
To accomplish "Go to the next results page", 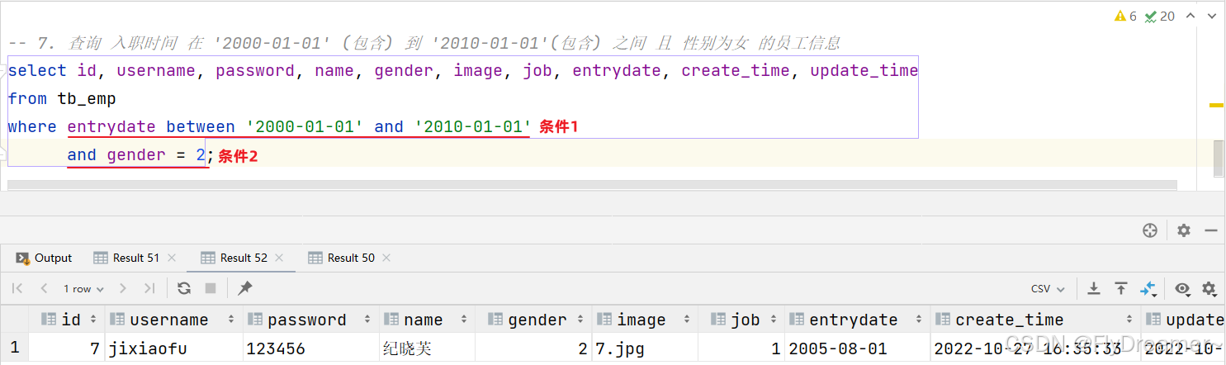I will click(123, 288).
